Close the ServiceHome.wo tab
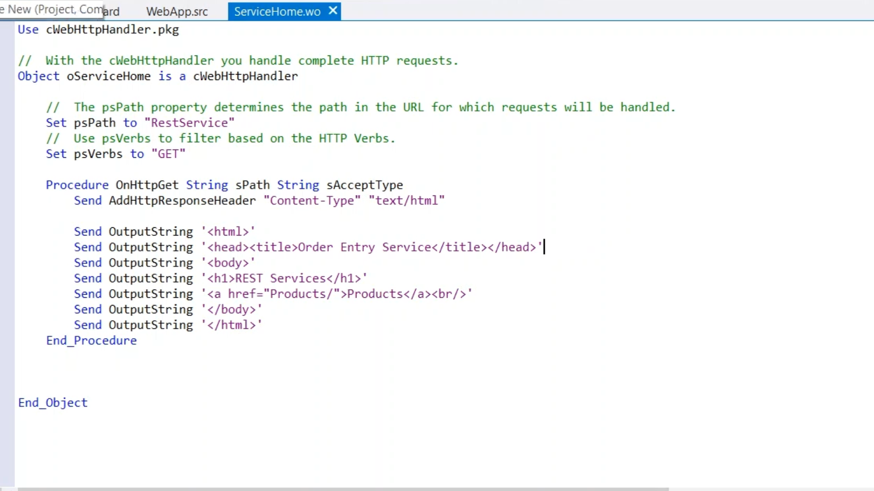The height and width of the screenshot is (491, 874). click(333, 10)
